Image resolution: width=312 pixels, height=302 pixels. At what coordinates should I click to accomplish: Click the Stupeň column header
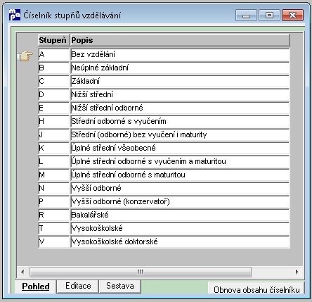pos(53,40)
